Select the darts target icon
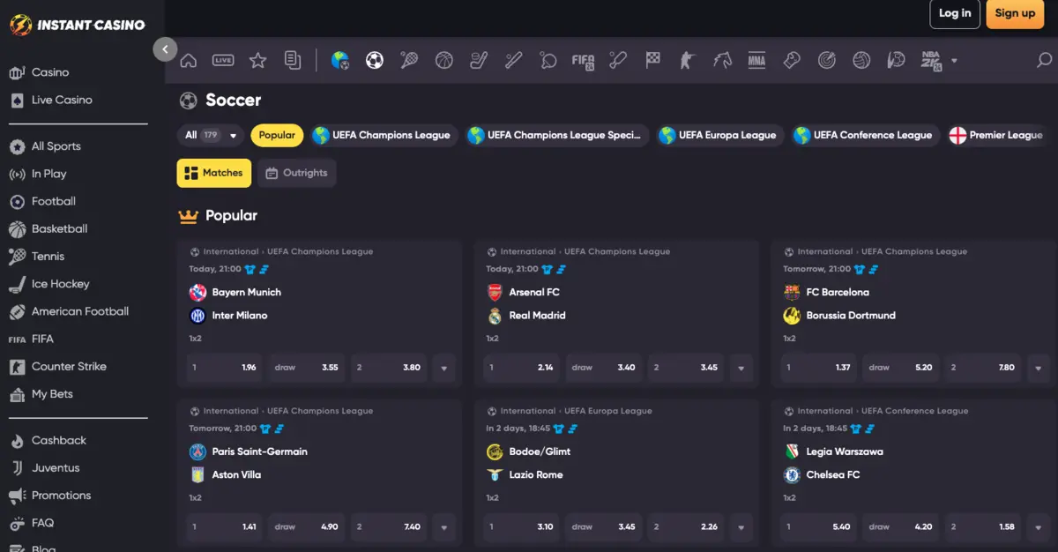Screen dimensions: 1058x552 click(x=826, y=61)
